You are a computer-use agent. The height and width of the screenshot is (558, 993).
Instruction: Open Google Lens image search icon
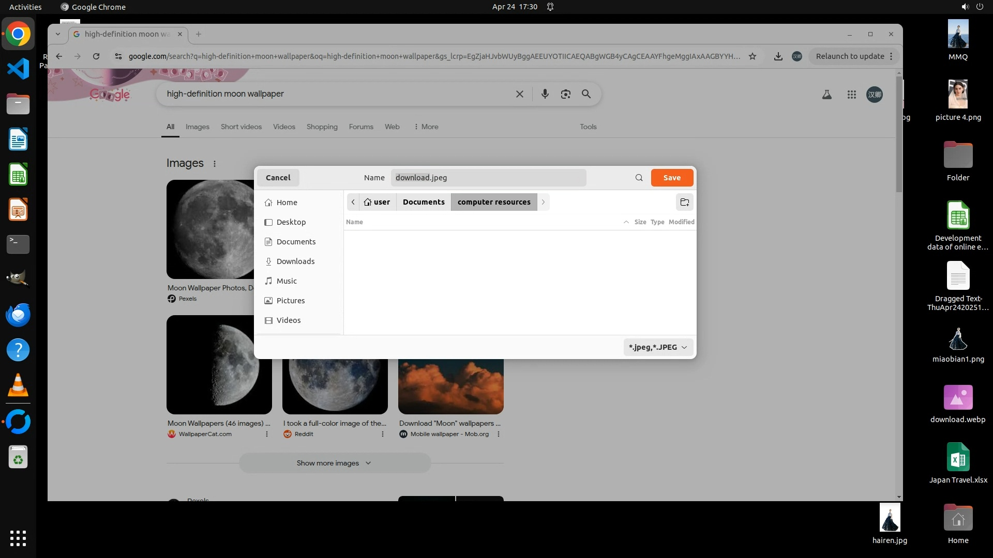565,94
